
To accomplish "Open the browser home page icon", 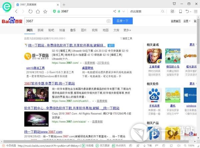I will 38,11.
